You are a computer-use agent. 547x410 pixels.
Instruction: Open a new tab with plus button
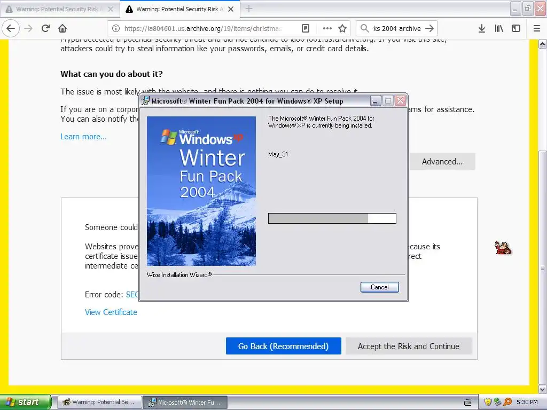tap(249, 9)
